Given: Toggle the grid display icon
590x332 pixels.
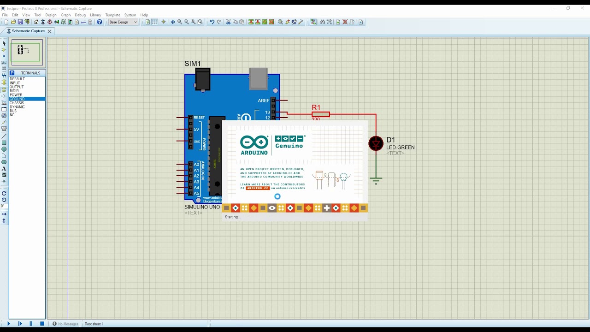Looking at the screenshot, I should 155,22.
